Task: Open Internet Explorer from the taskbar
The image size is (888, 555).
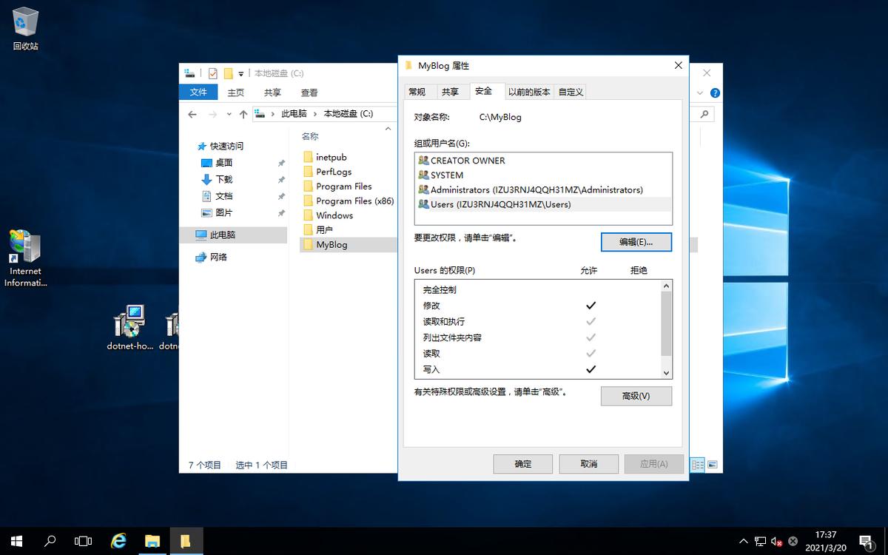Action: point(118,541)
